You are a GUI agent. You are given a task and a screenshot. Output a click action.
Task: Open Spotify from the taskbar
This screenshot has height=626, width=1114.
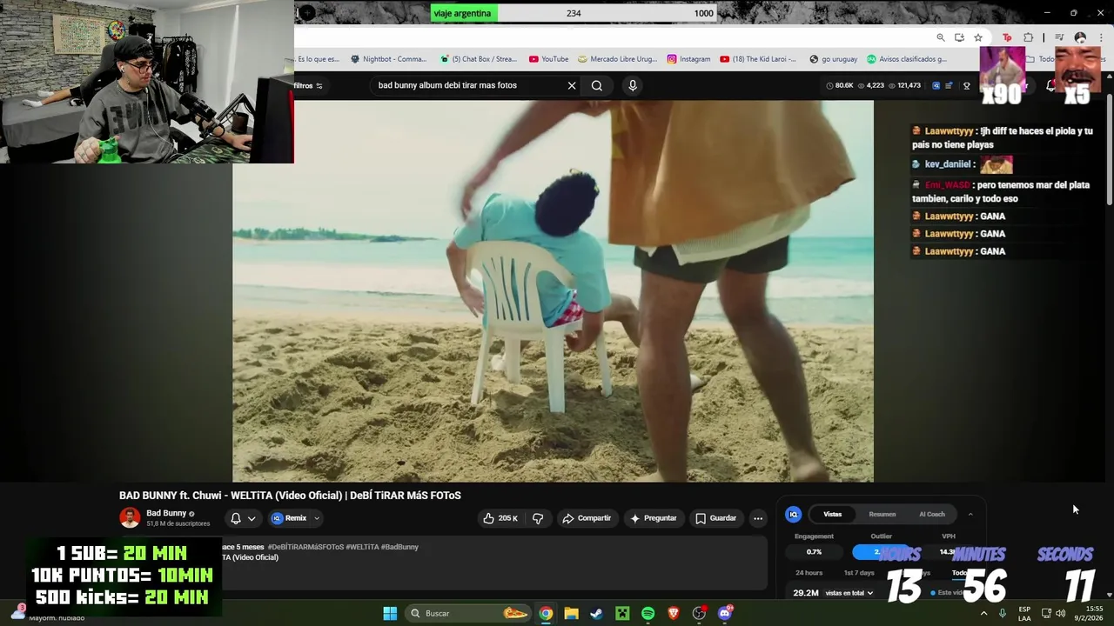pyautogui.click(x=648, y=613)
